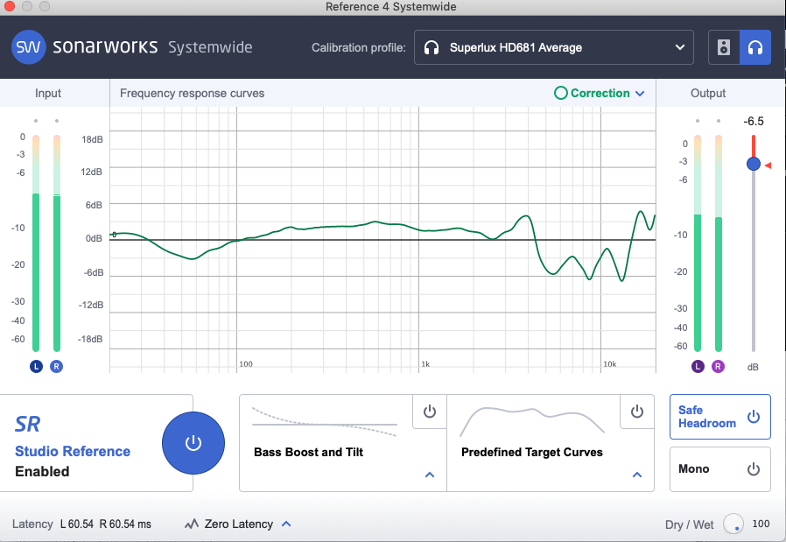This screenshot has width=786, height=542.
Task: Click the green frequency response curve graph
Action: 382,240
